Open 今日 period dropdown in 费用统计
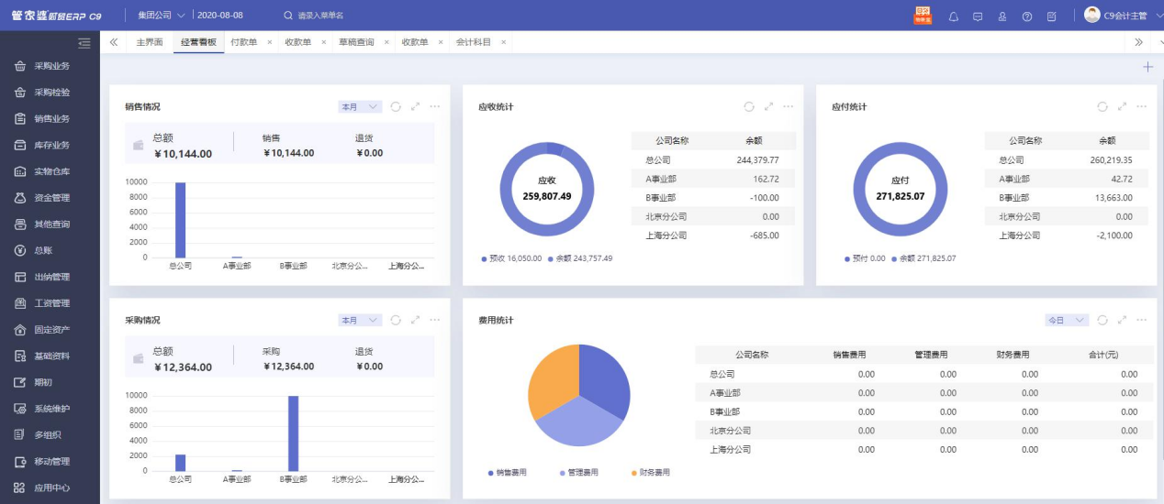Image resolution: width=1164 pixels, height=504 pixels. 1066,320
